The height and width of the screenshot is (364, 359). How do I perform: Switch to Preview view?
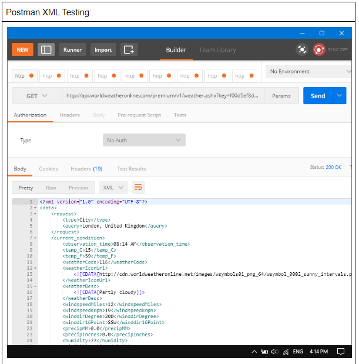pyautogui.click(x=78, y=188)
